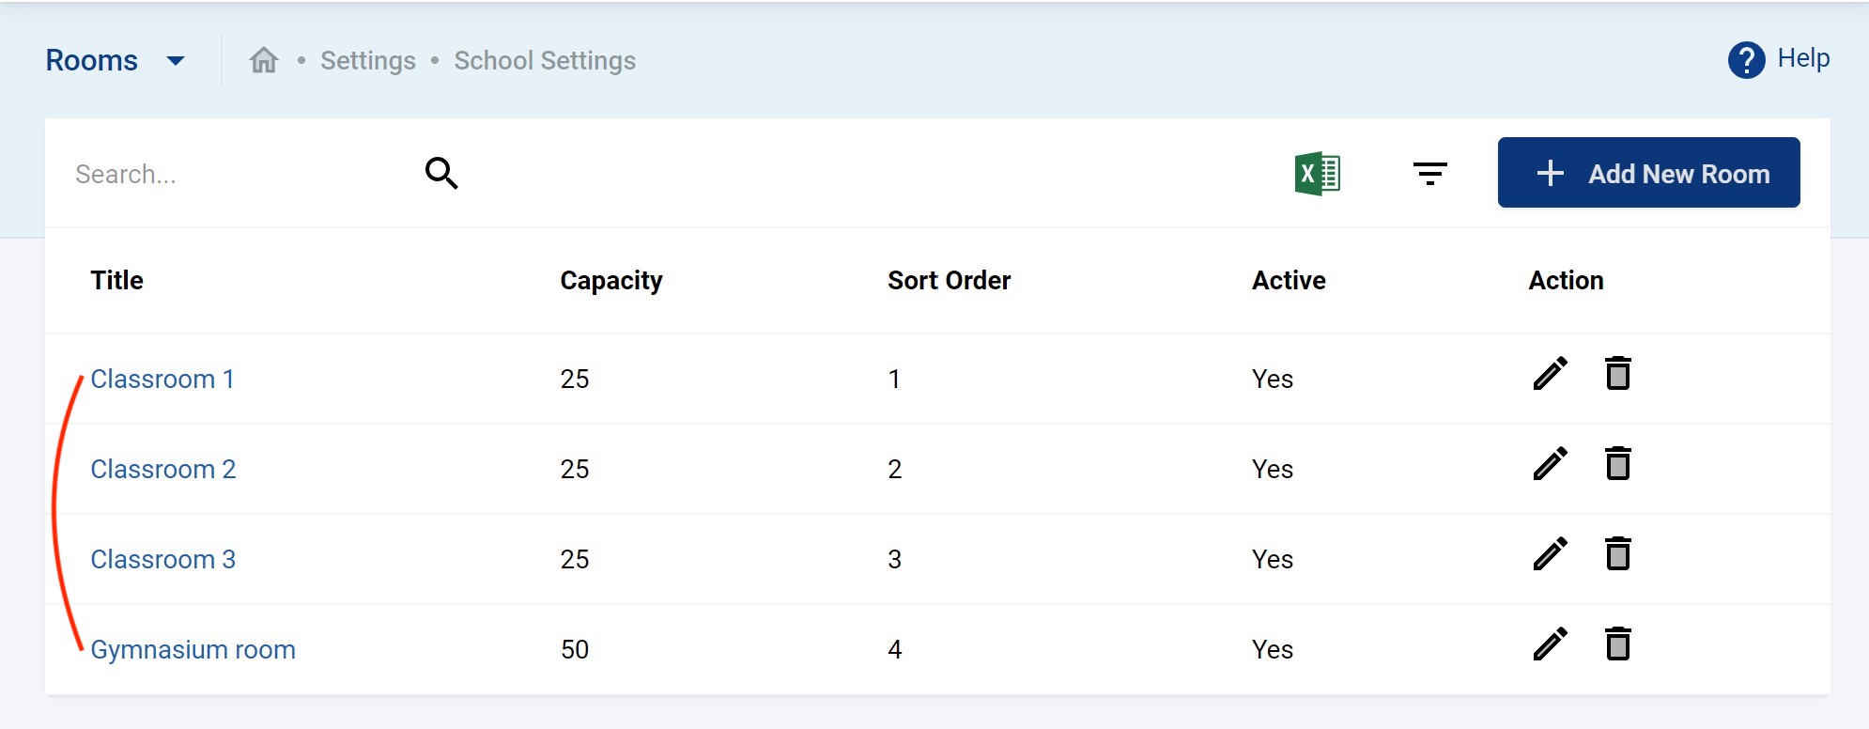Screen dimensions: 1869x729
Task: Focus the Search input field
Action: [235, 175]
